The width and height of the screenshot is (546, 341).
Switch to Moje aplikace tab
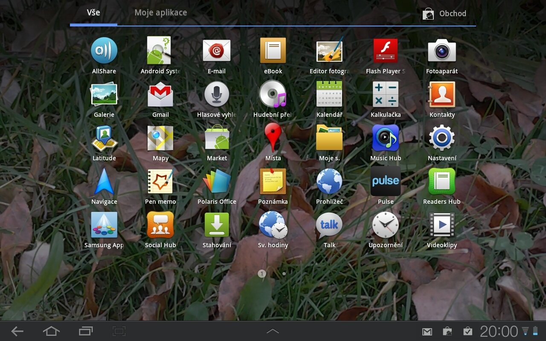161,13
